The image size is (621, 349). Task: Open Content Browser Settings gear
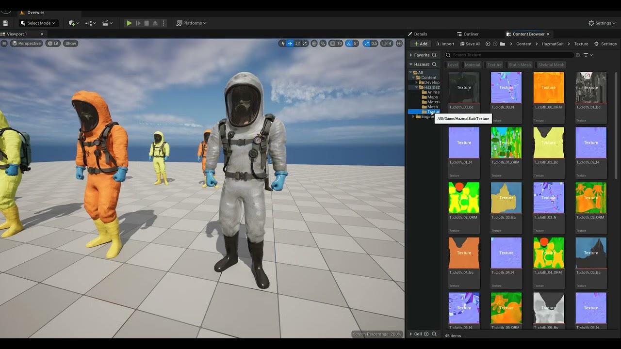coord(605,44)
